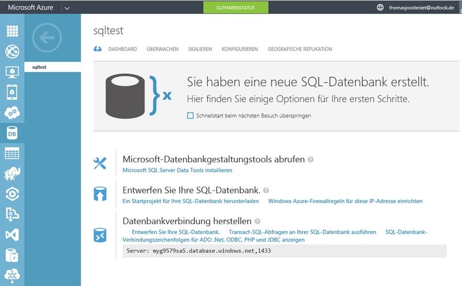Click the wrench and screwdriver tools icon
Screen dimensions: 462x286
(100, 163)
